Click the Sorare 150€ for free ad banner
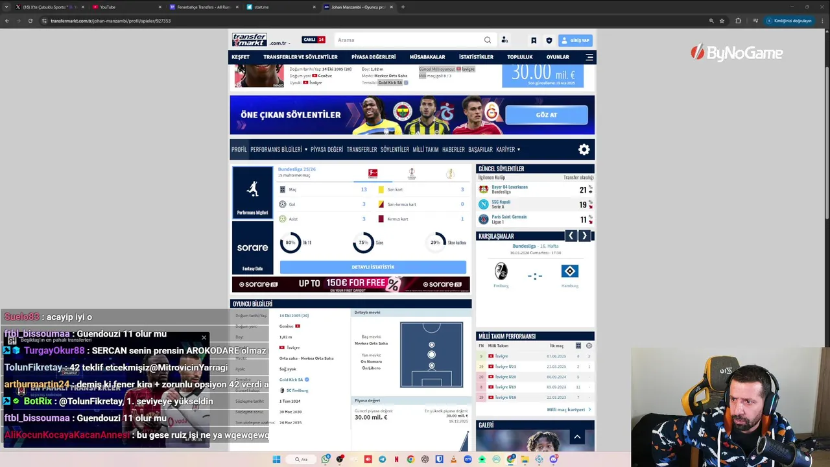The height and width of the screenshot is (467, 830). 351,284
